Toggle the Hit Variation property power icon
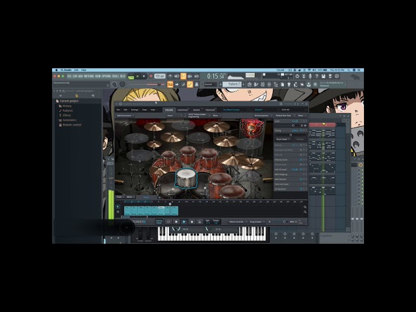The height and width of the screenshot is (312, 416). point(301,189)
